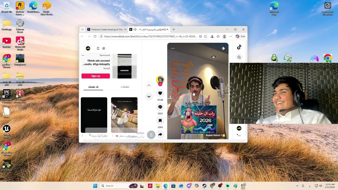The width and height of the screenshot is (338, 190).
Task: Open Microsoft Store from the taskbar
Action: point(173,186)
